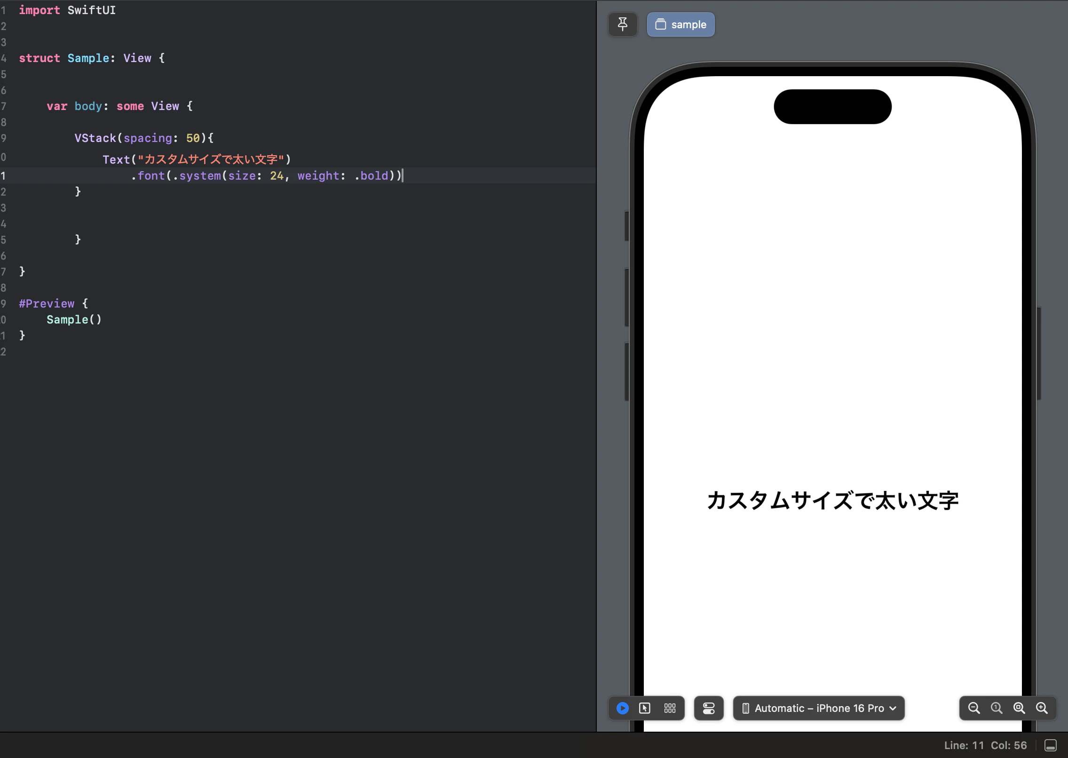Select the VStack keyword in the editor
Viewport: 1068px width, 758px height.
click(x=95, y=138)
